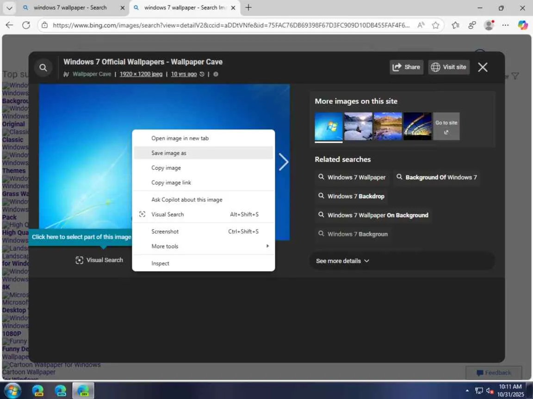The height and width of the screenshot is (399, 533).
Task: Choose 'Open image in new tab' menu item
Action: pyautogui.click(x=204, y=138)
